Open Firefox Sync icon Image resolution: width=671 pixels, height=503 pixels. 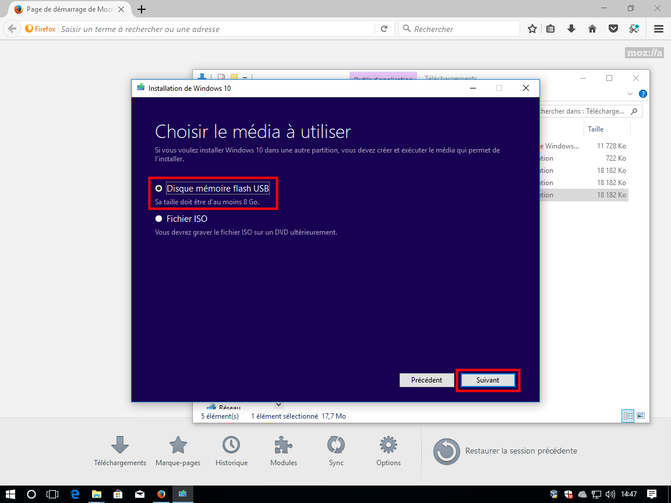pyautogui.click(x=336, y=451)
